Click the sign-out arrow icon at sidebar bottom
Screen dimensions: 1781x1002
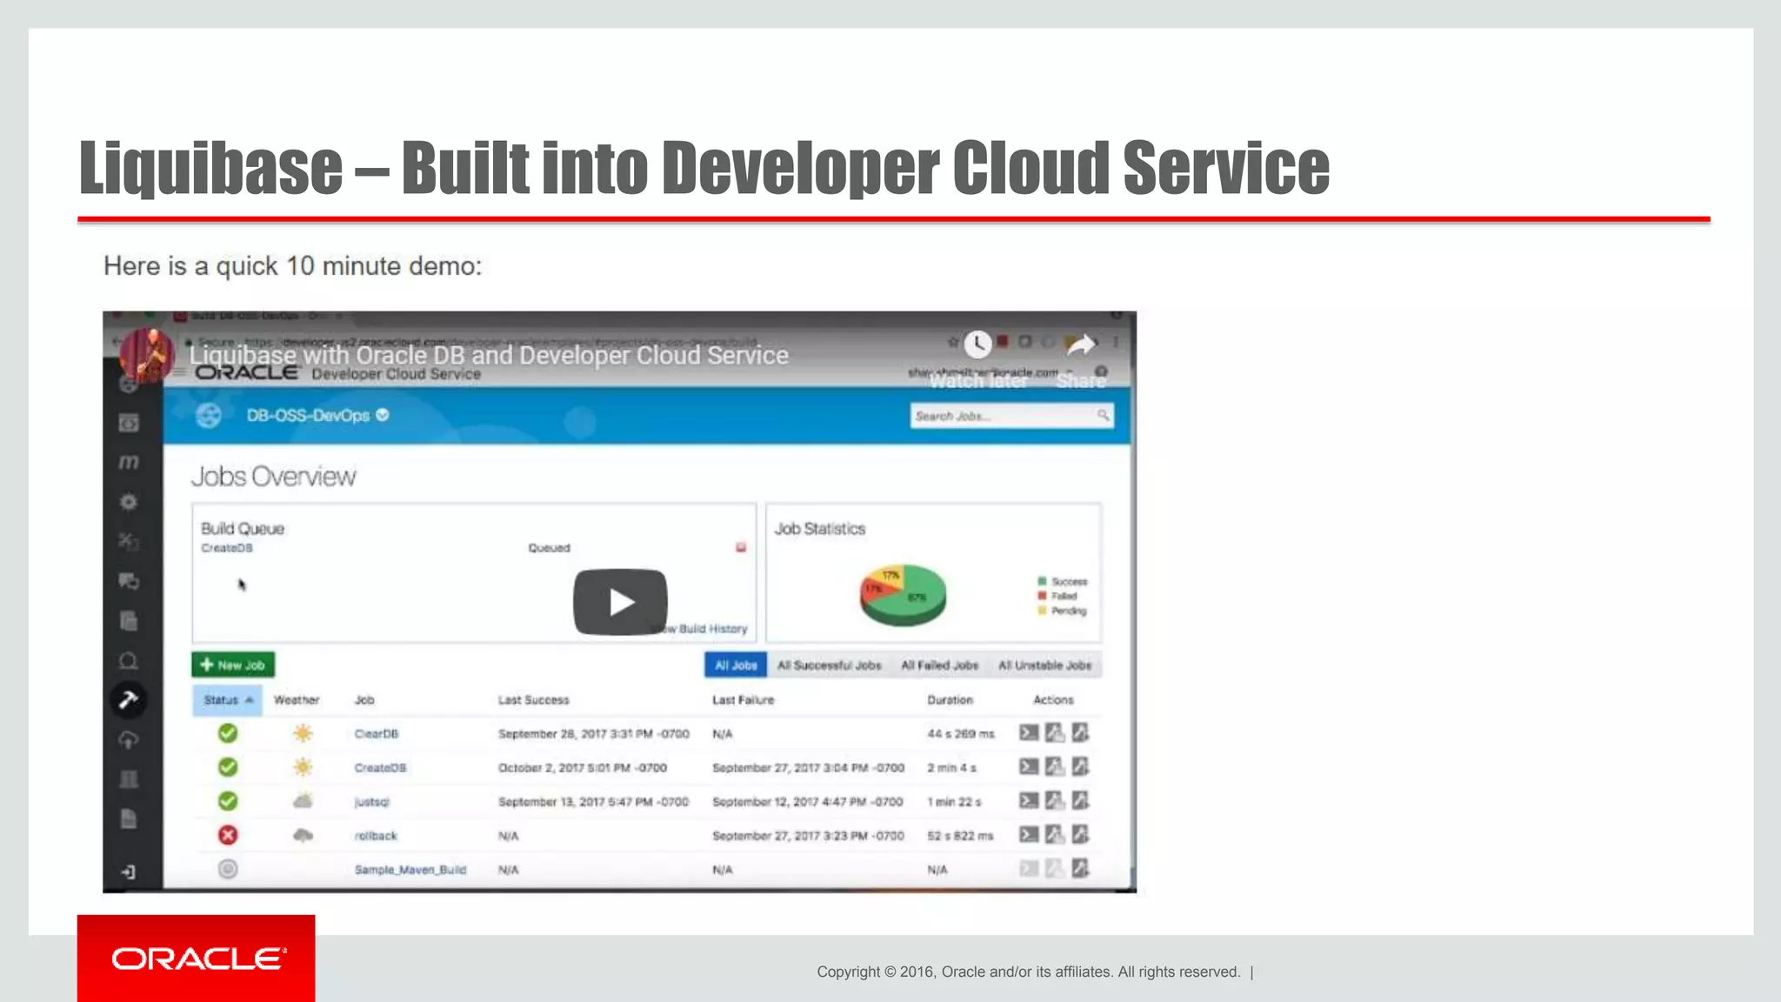click(129, 872)
